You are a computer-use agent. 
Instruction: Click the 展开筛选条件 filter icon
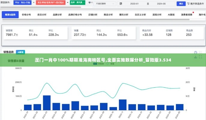188,4
